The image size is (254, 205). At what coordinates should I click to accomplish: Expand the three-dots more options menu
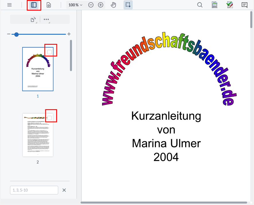(x=46, y=19)
